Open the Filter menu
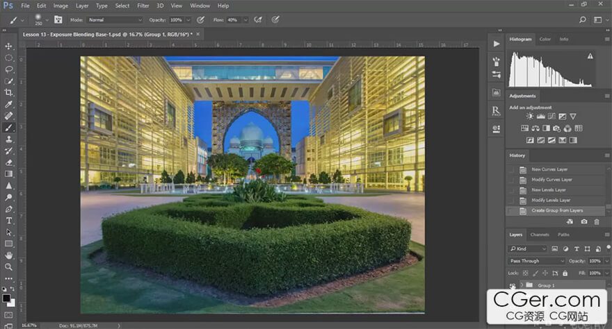 pos(143,6)
